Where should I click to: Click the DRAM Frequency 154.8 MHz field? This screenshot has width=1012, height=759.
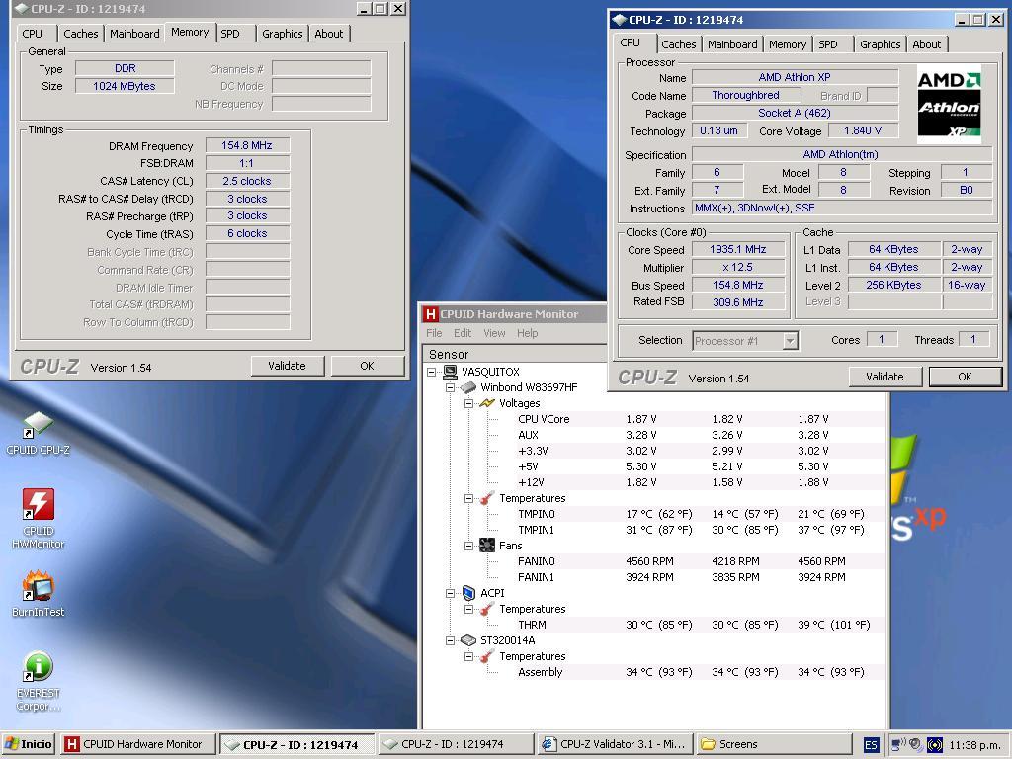[247, 146]
